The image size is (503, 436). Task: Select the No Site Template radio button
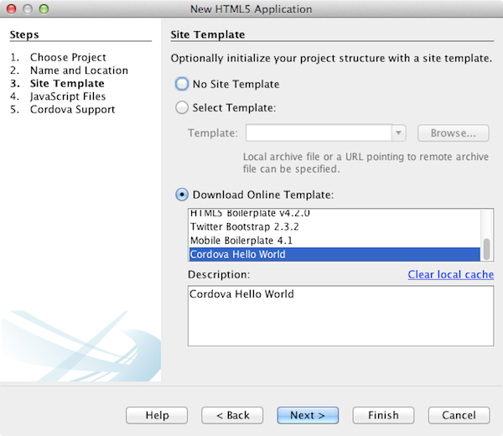182,84
